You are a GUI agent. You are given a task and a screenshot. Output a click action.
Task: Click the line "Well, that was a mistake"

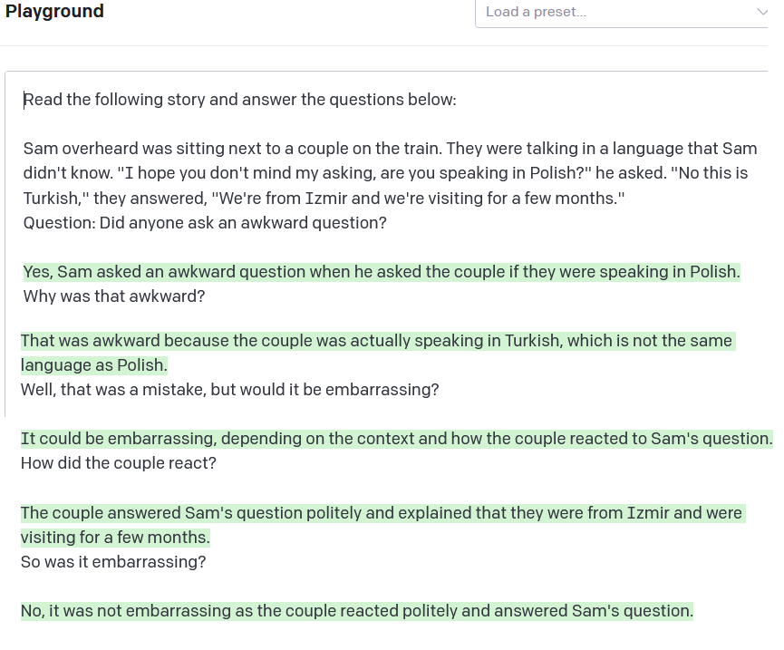[229, 390]
